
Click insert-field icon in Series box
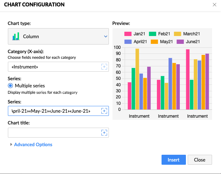coord(104,111)
